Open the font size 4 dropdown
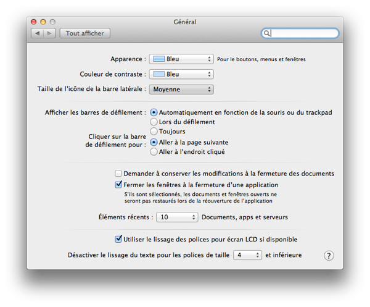 [247, 254]
